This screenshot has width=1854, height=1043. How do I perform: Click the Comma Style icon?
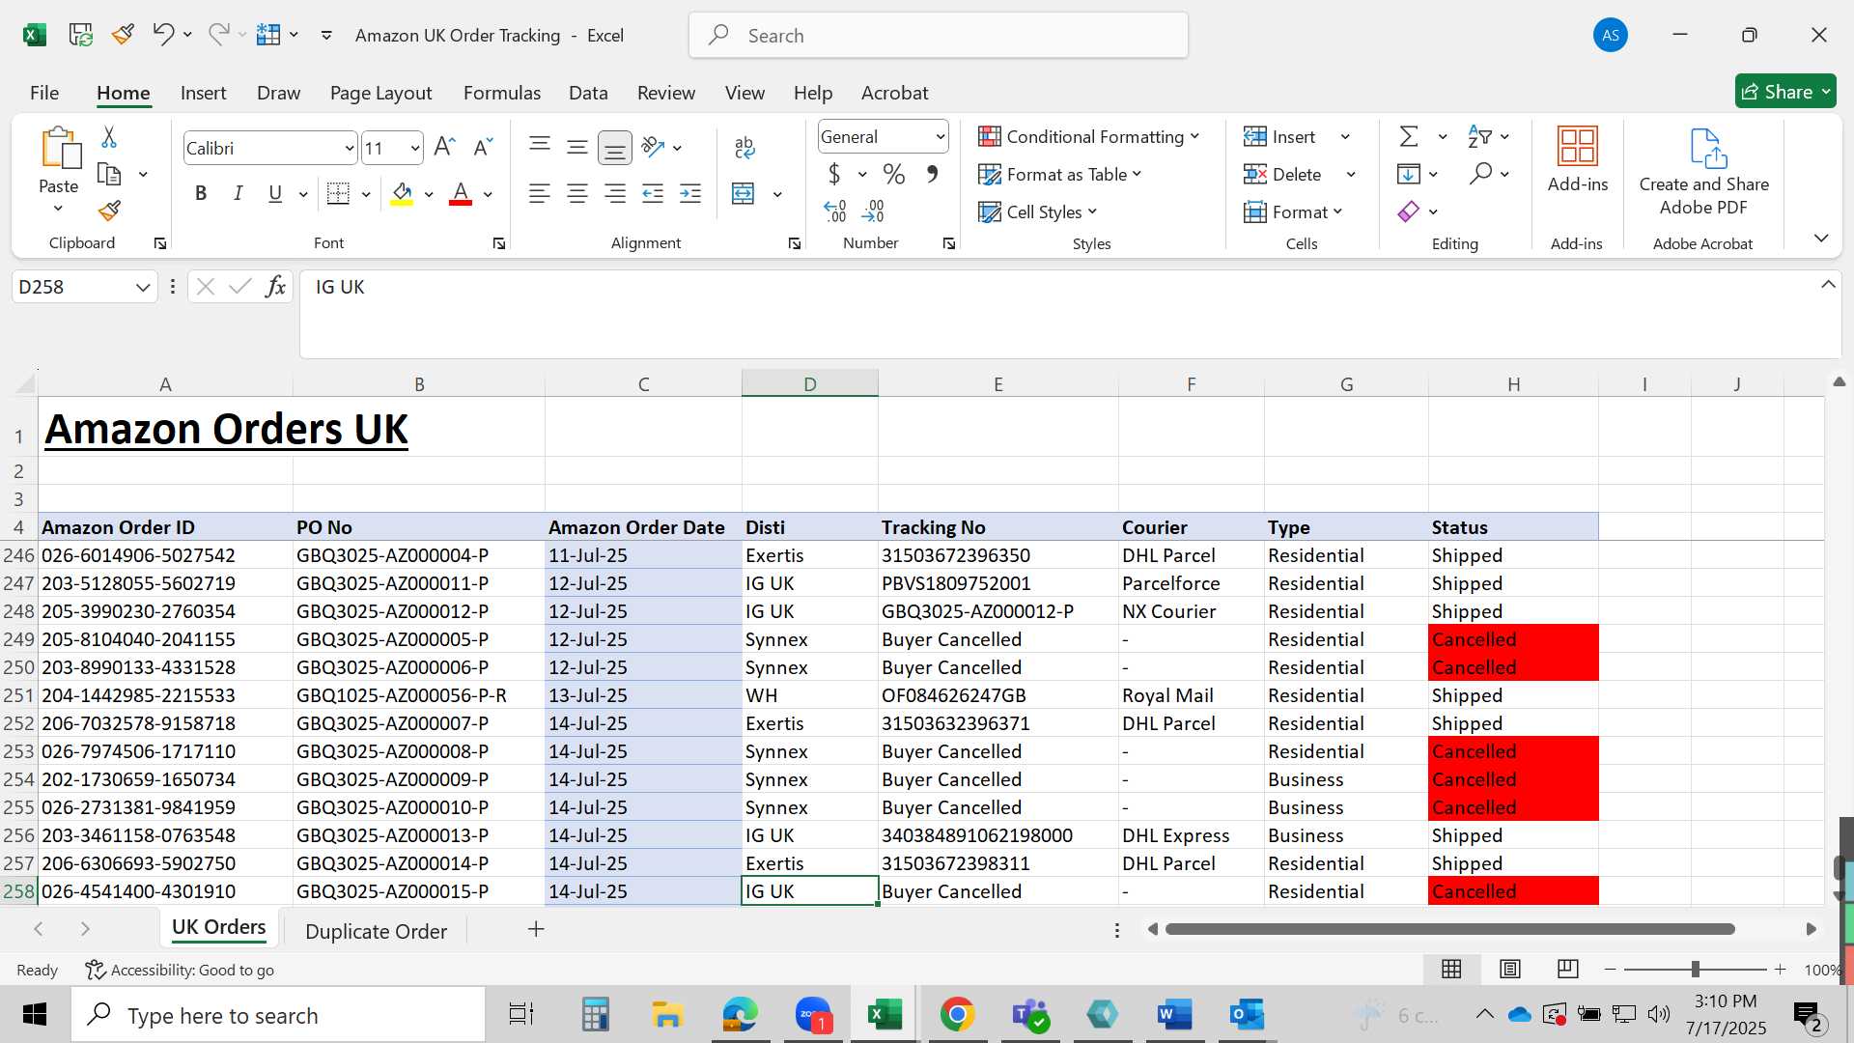click(932, 174)
